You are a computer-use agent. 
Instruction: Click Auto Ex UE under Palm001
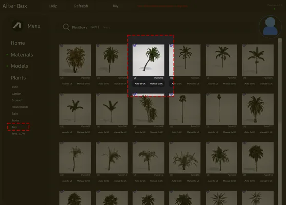click(x=67, y=84)
